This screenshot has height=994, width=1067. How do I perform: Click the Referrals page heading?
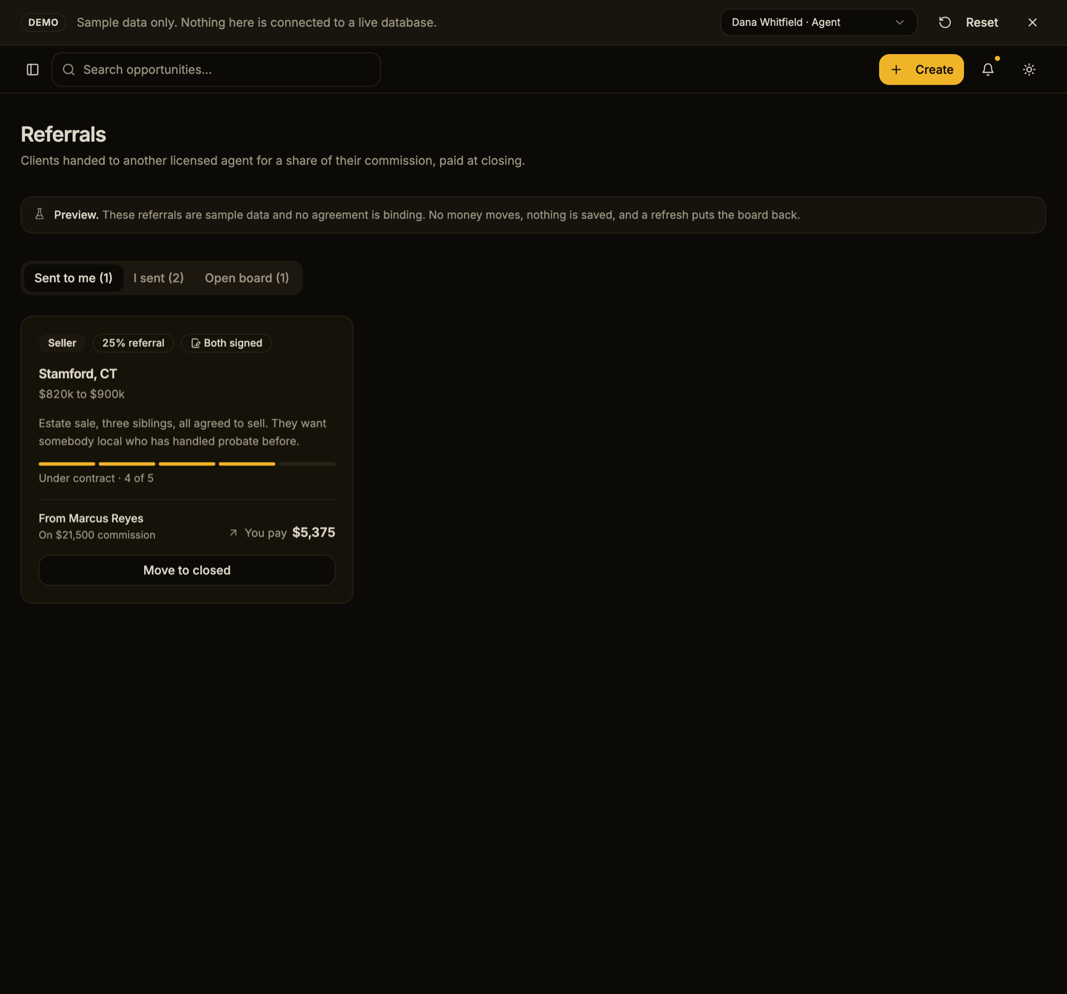coord(63,135)
